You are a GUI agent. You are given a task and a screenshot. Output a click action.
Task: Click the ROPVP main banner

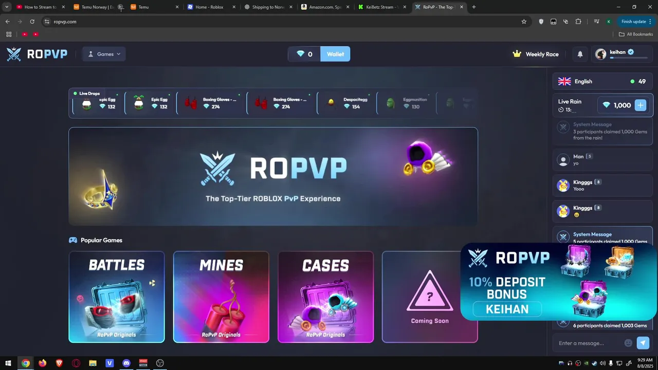[273, 176]
